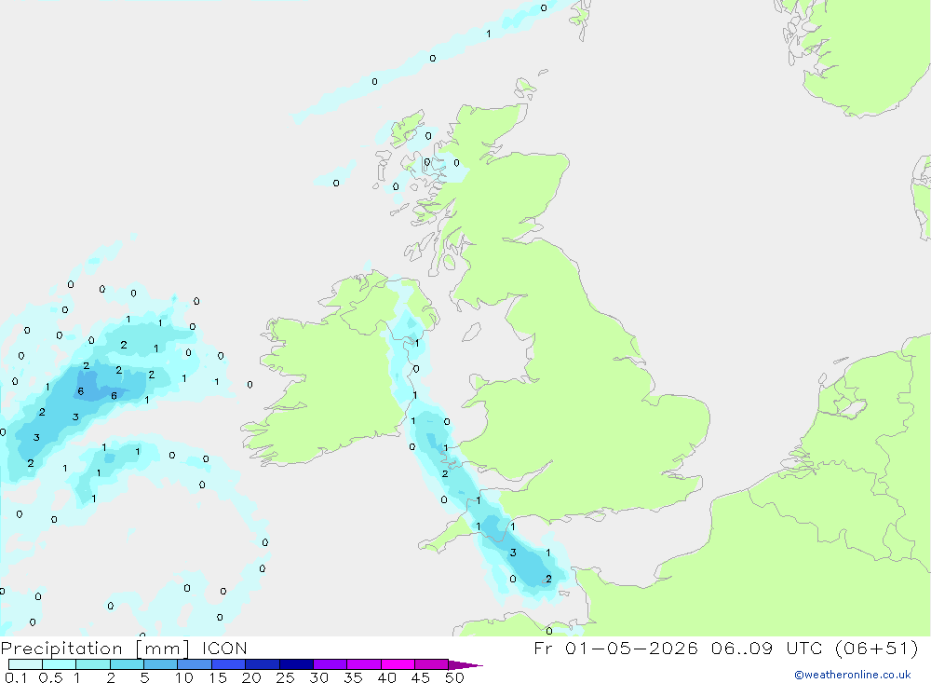
Task: Select the date text 'Fr 01-05-2026'
Action: pos(615,649)
